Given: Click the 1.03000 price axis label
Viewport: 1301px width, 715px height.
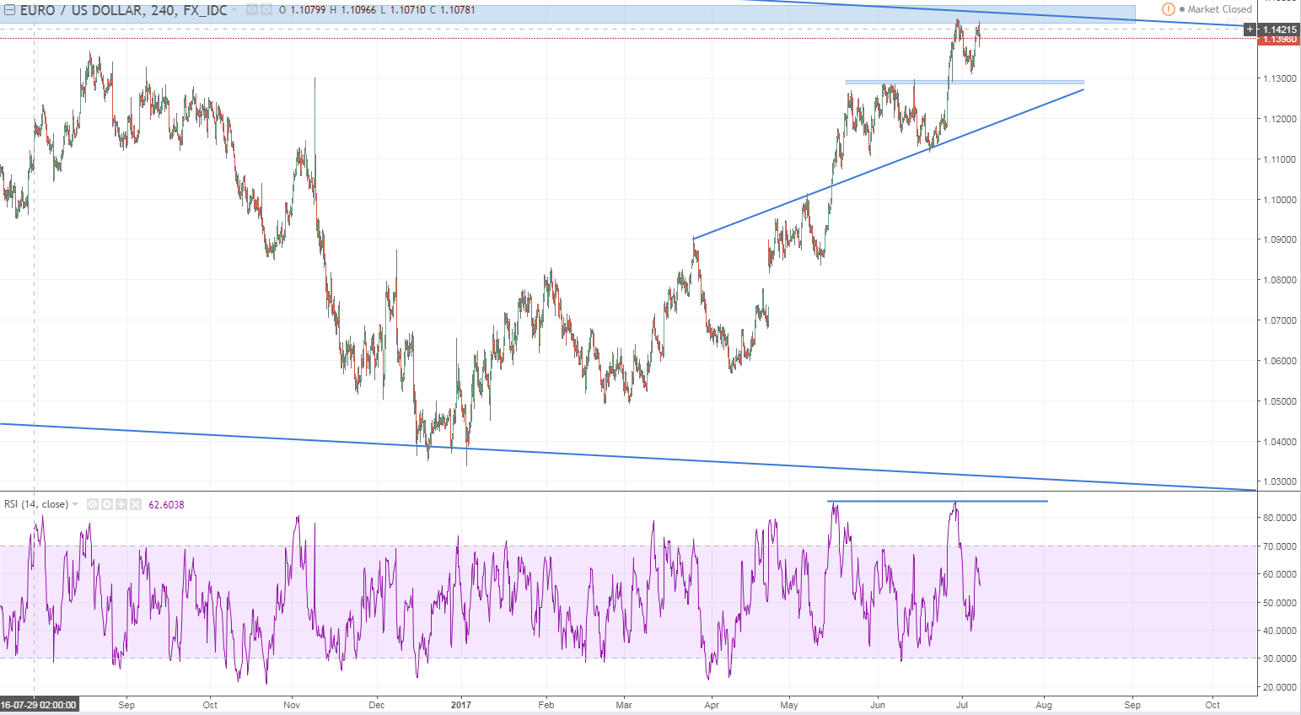Looking at the screenshot, I should [x=1279, y=482].
